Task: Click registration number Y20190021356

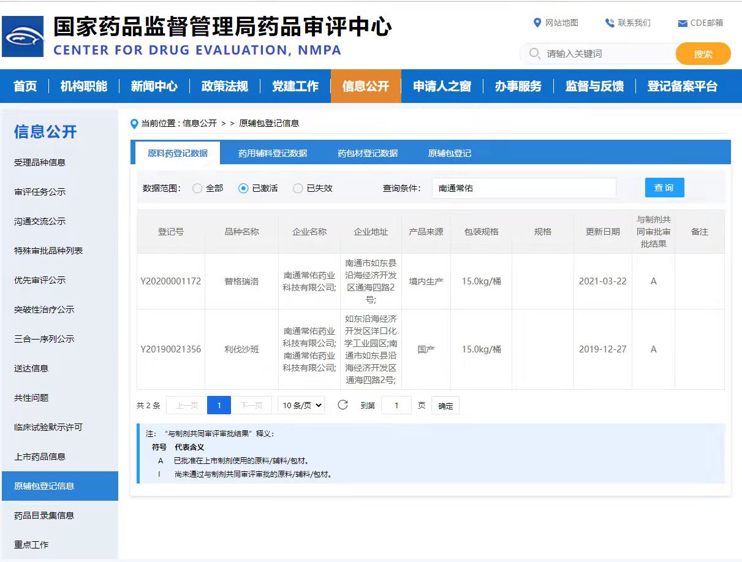Action: [171, 349]
